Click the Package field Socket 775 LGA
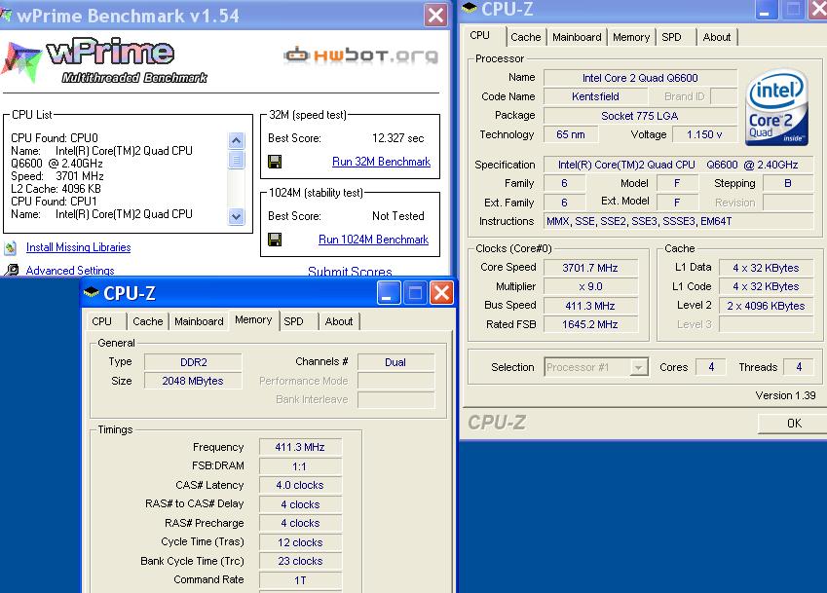Image resolution: width=827 pixels, height=593 pixels. click(x=640, y=116)
